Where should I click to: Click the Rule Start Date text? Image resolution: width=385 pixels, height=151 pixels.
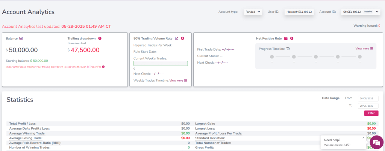tap(145, 52)
